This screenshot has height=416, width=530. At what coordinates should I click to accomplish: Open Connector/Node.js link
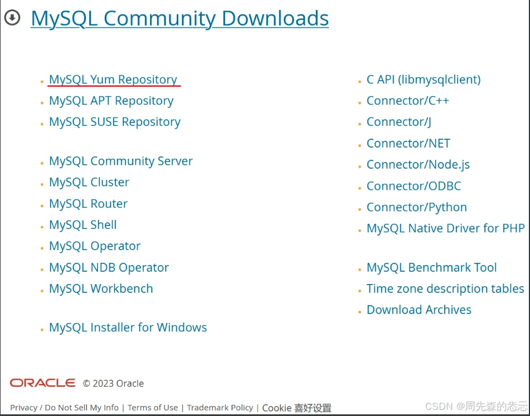(418, 165)
